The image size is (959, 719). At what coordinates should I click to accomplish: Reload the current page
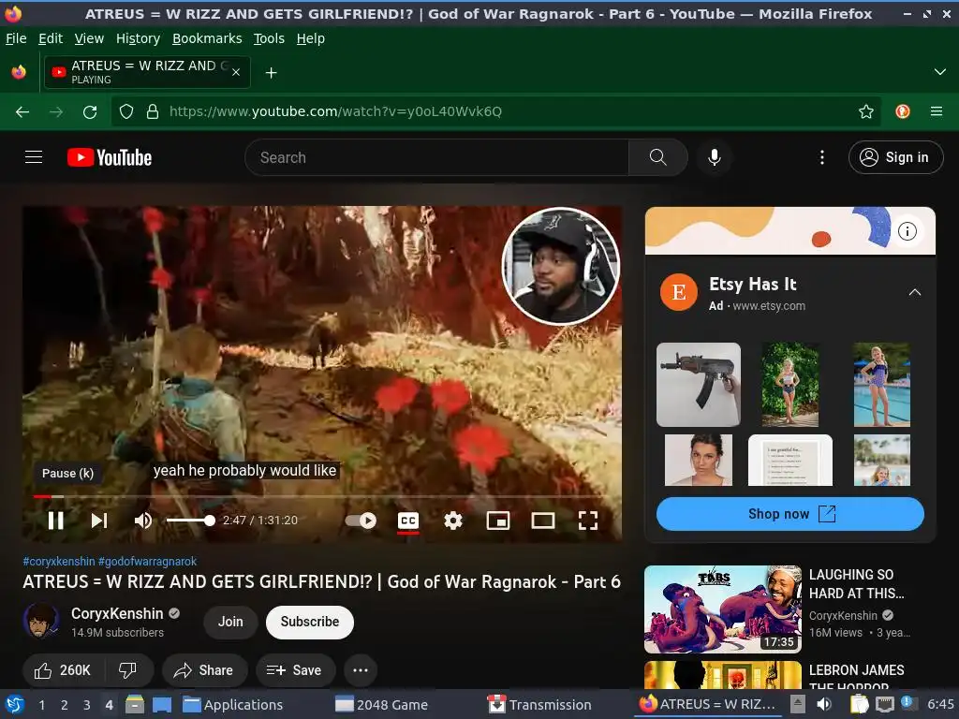(90, 112)
